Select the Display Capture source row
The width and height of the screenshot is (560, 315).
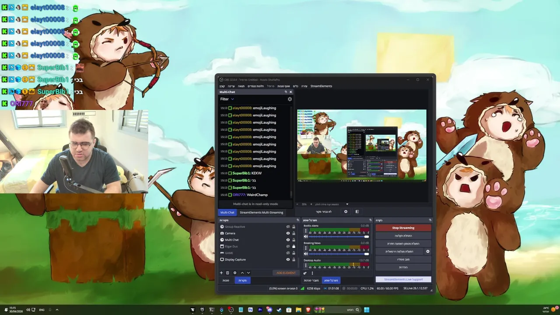tap(258, 259)
